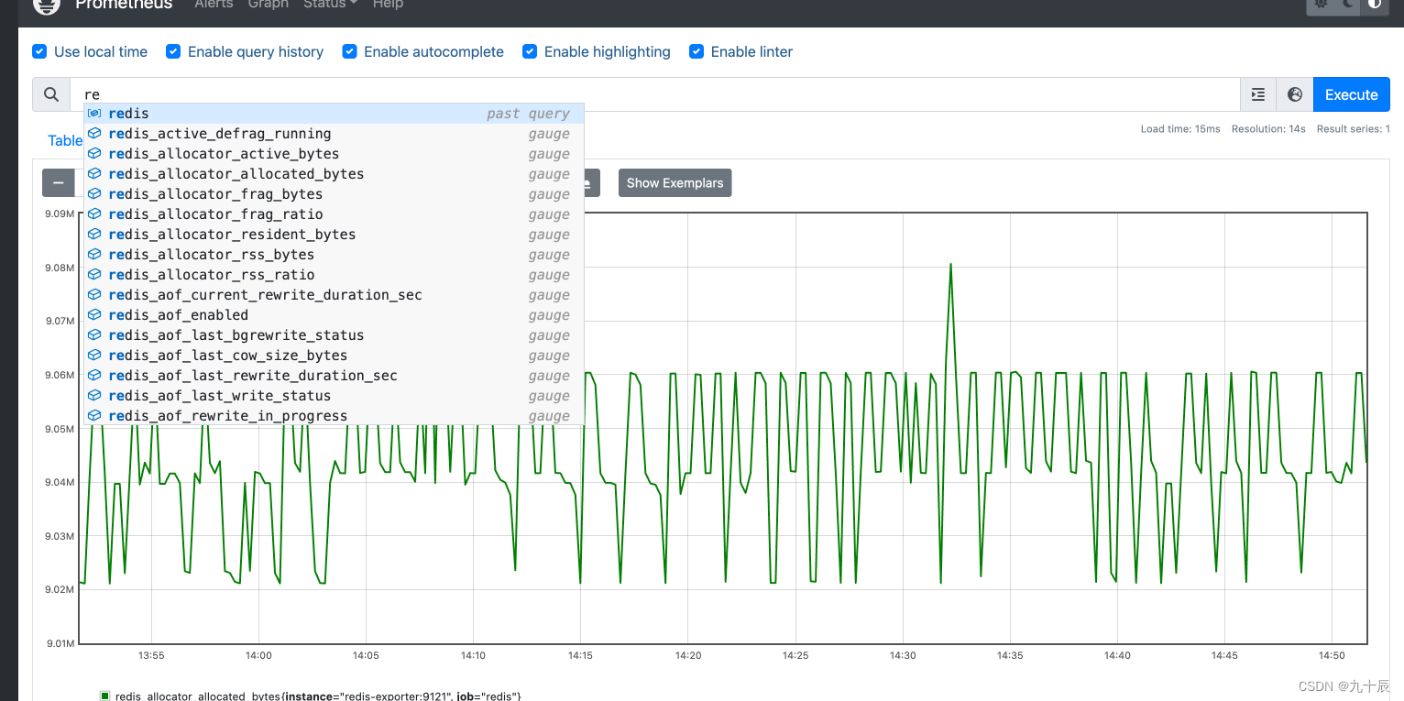The height and width of the screenshot is (701, 1404).
Task: Uncheck Enable query history
Action: (173, 51)
